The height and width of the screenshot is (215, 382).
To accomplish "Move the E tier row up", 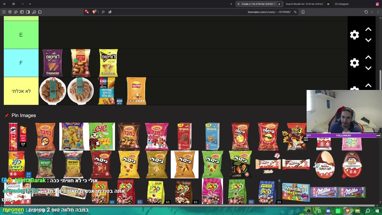I will click(x=368, y=30).
